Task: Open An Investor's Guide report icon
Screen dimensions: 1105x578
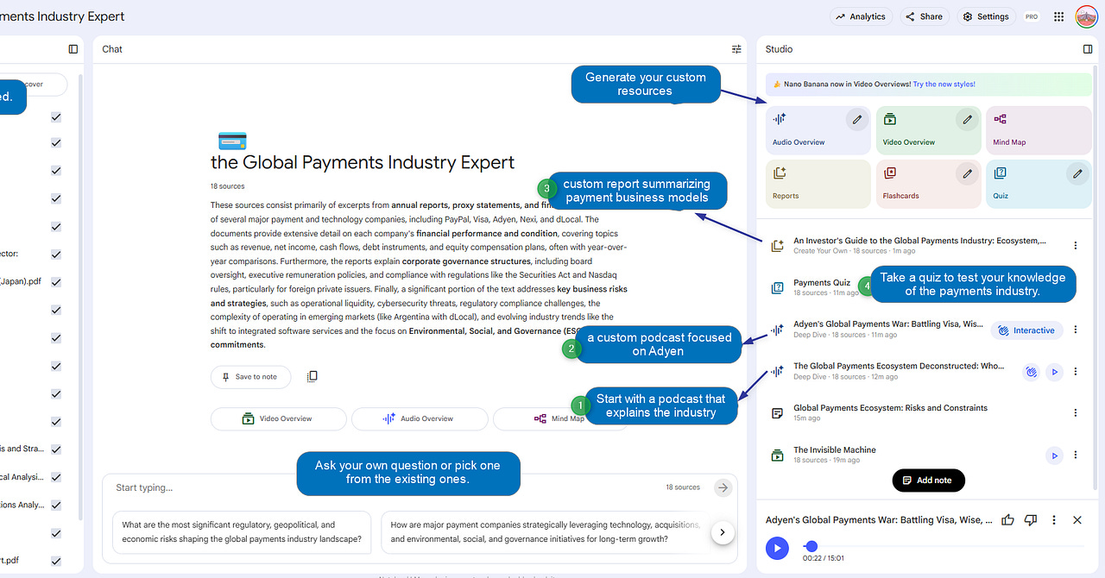Action: 777,246
